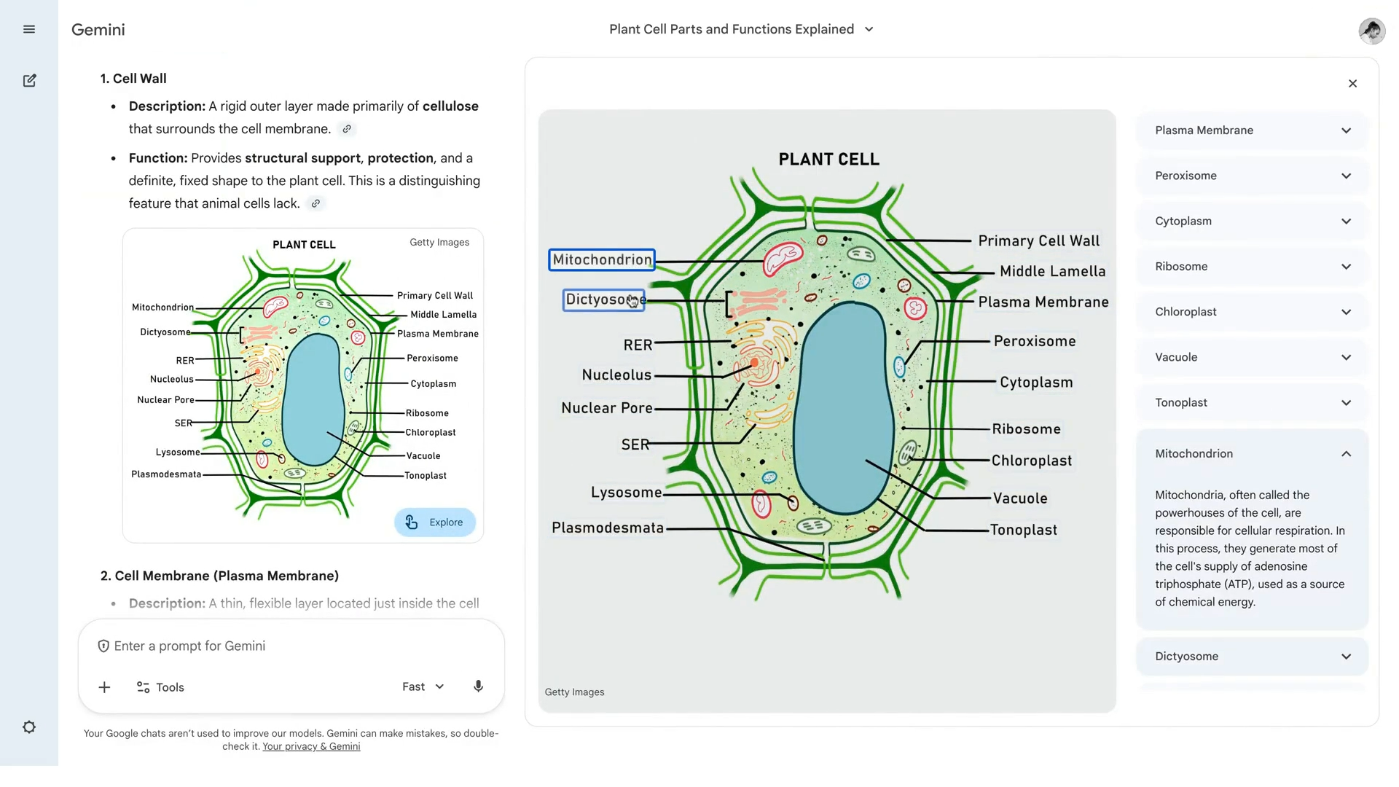The image size is (1399, 787).
Task: Open settings gear in the sidebar
Action: pos(29,727)
